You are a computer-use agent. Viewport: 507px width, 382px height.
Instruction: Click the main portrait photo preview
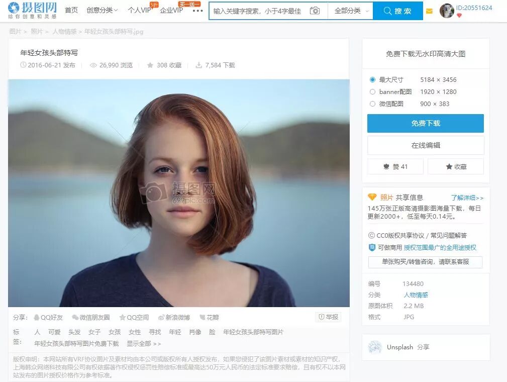179,193
